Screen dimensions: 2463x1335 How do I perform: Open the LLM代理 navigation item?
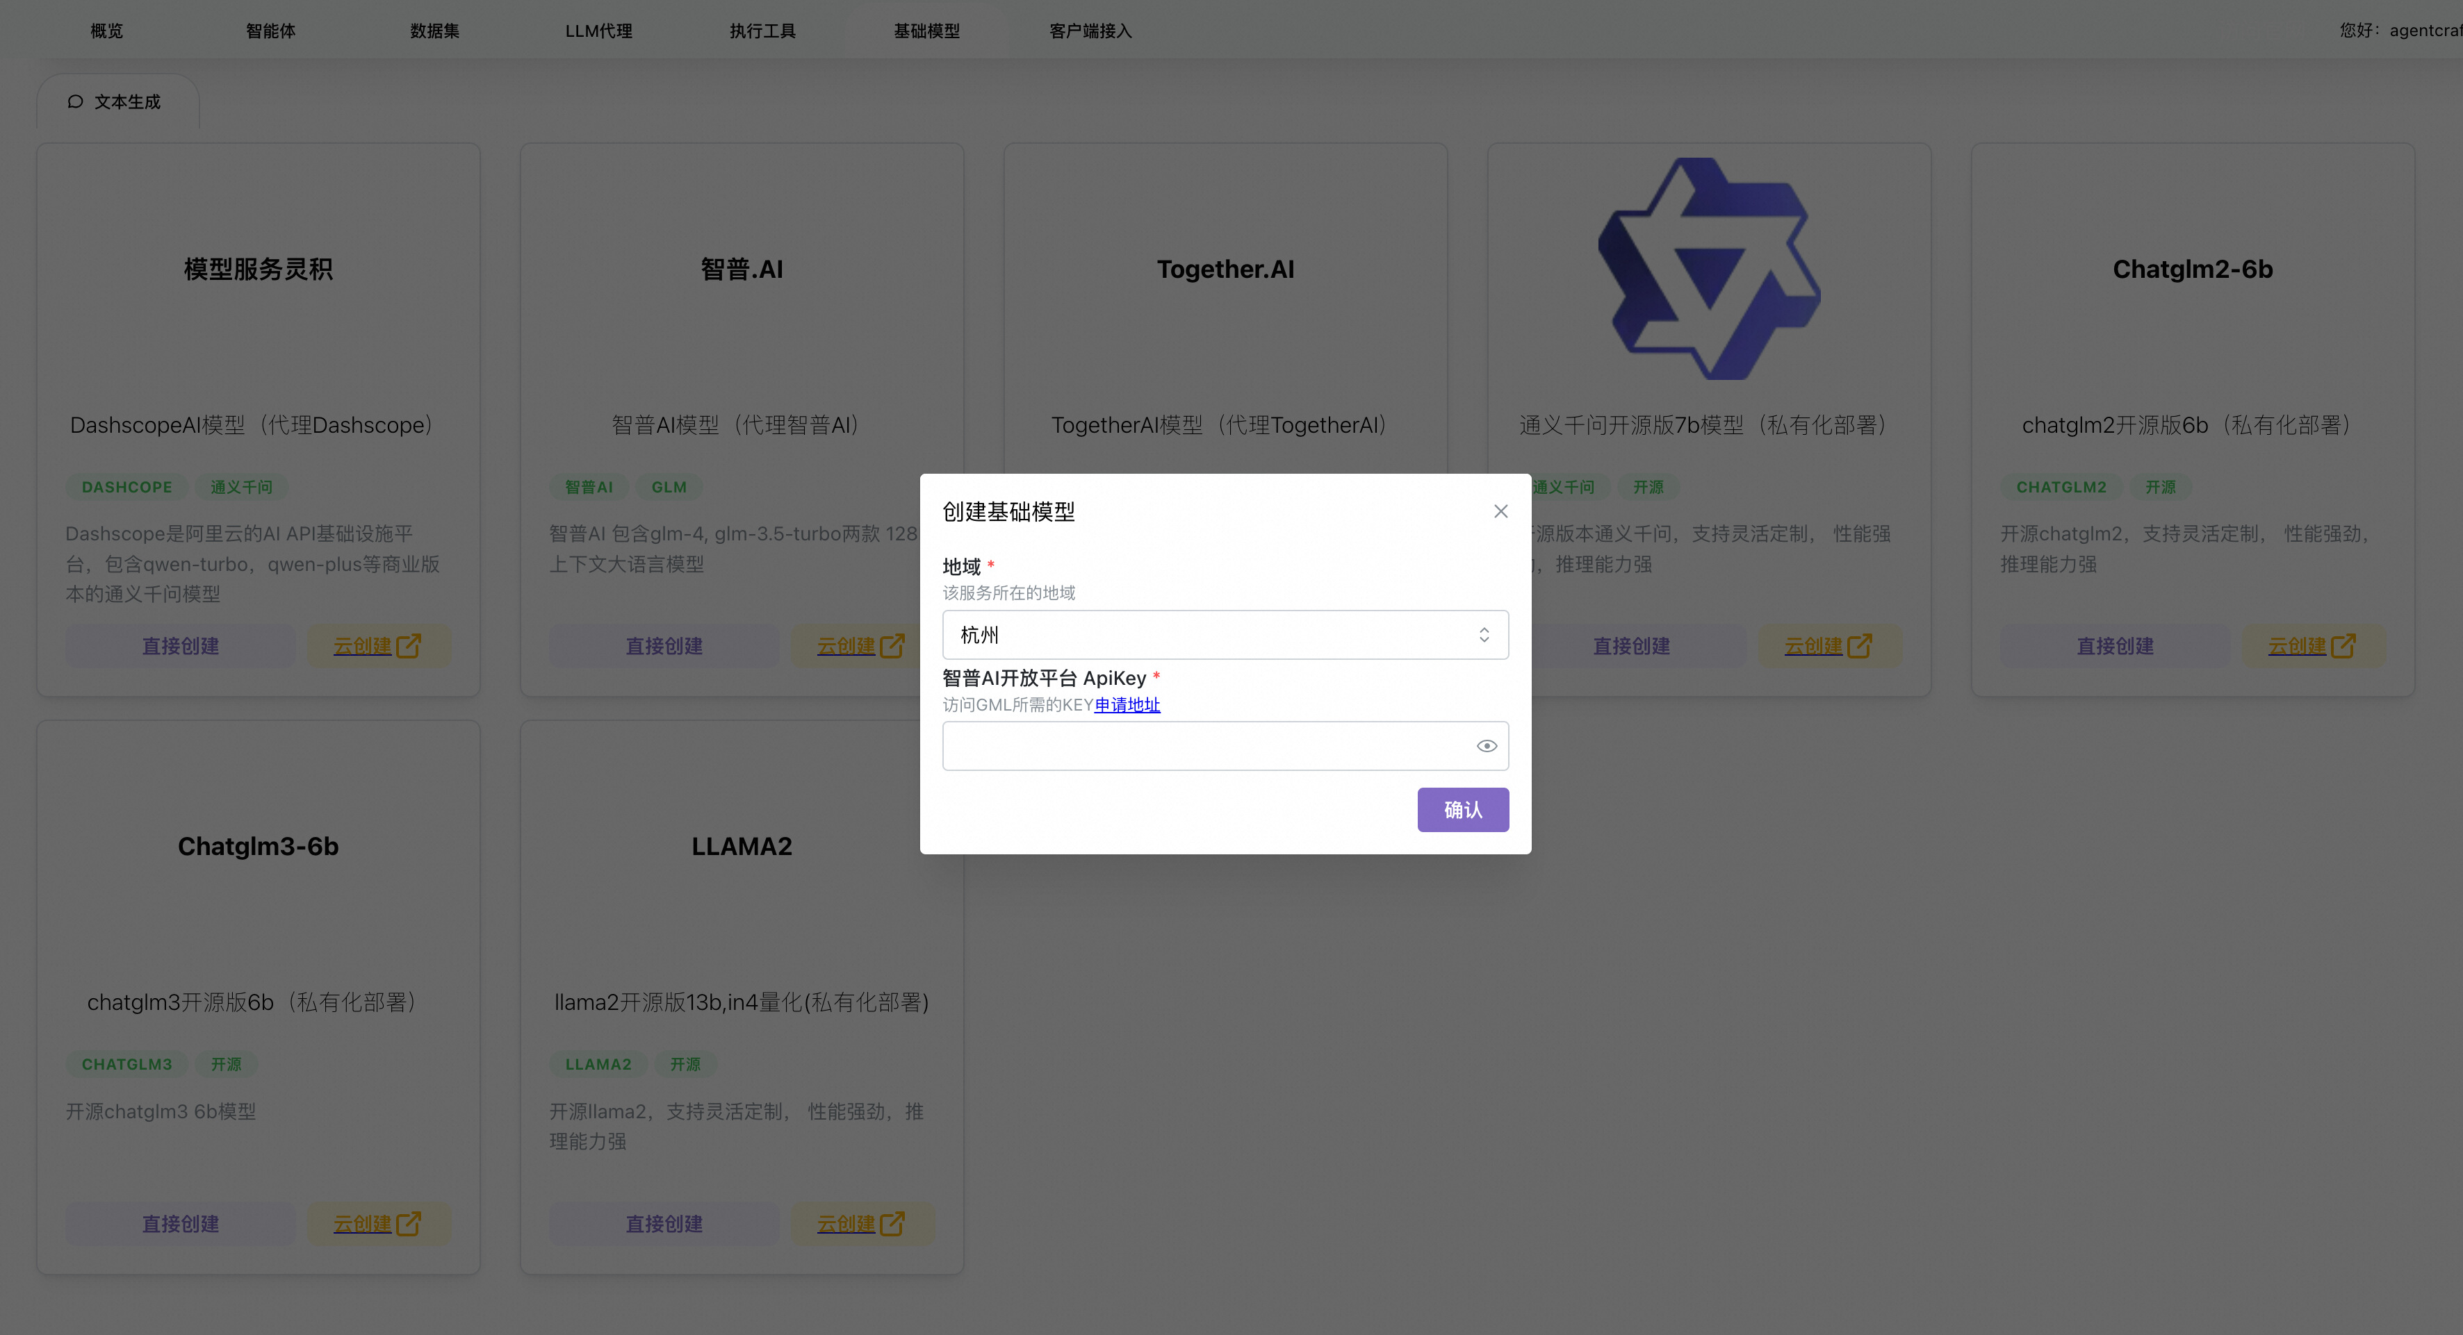(598, 31)
